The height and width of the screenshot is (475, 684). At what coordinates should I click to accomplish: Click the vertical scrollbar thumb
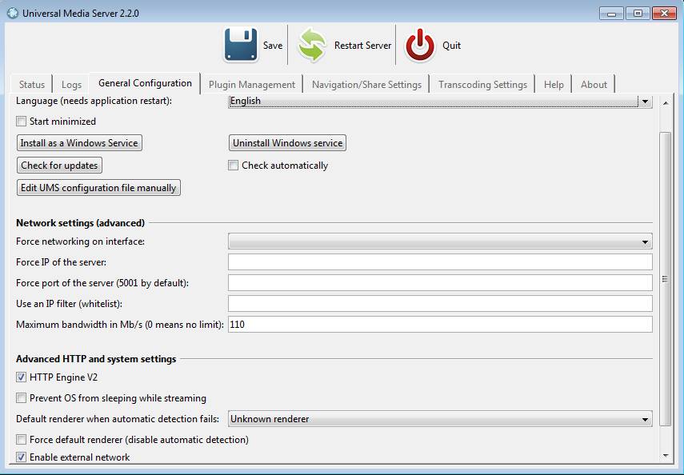[665, 279]
